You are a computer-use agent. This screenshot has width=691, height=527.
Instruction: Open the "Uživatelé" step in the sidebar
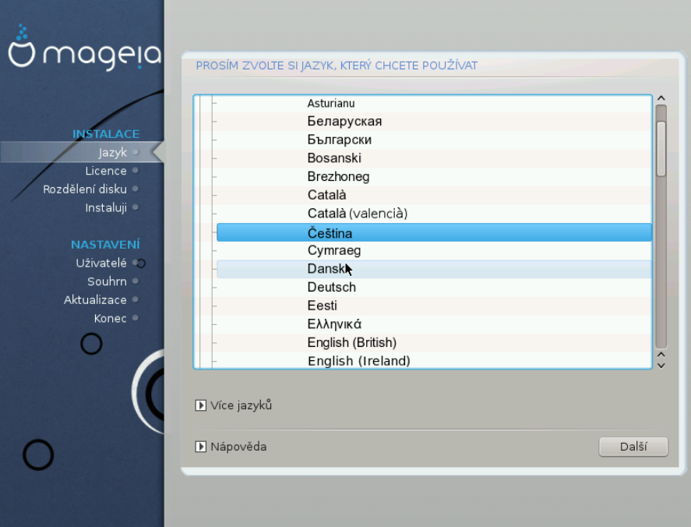[x=102, y=263]
